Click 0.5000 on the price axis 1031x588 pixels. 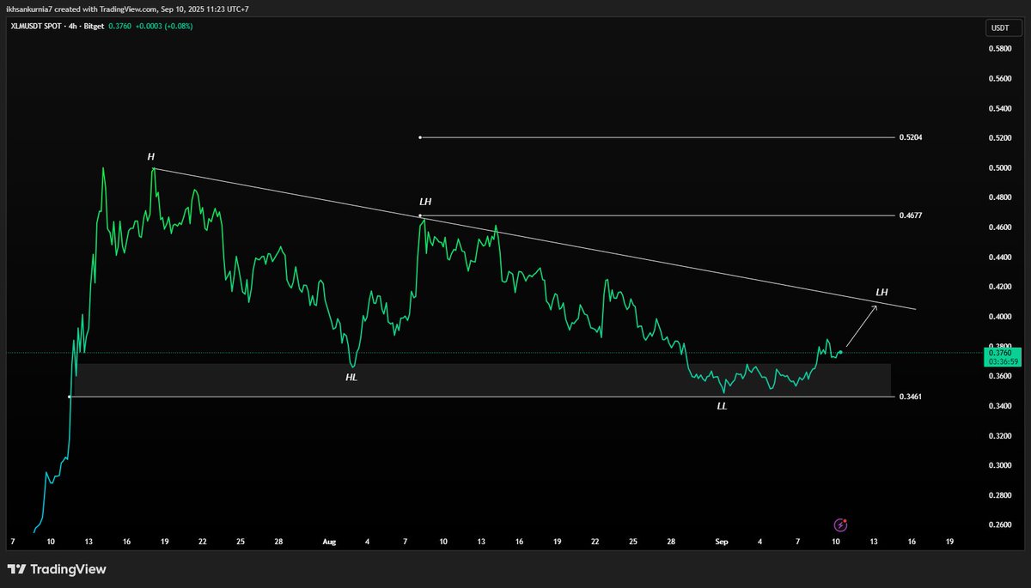pos(1001,168)
